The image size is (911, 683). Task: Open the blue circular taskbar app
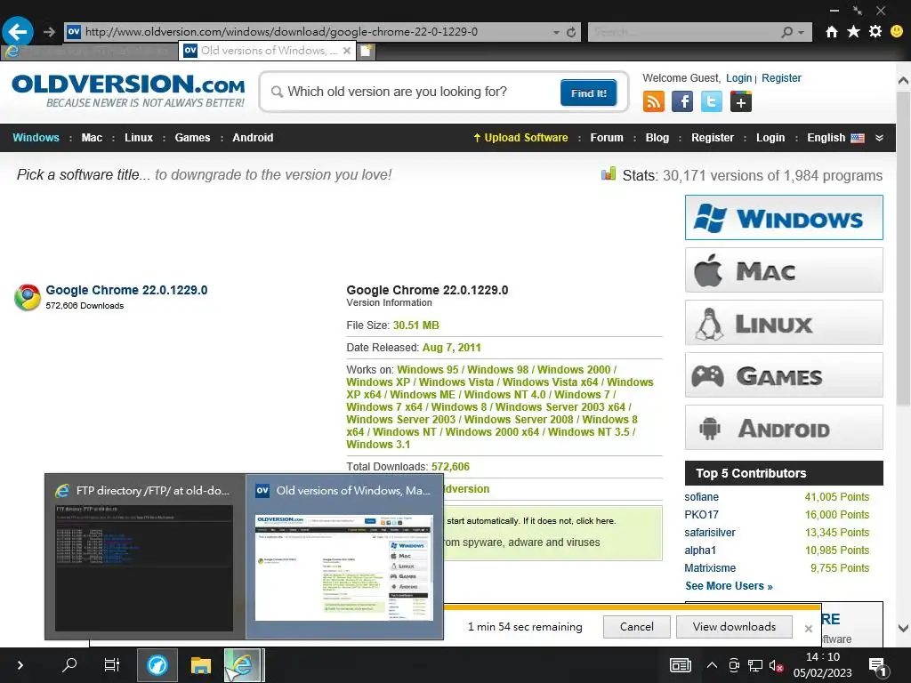pyautogui.click(x=157, y=665)
